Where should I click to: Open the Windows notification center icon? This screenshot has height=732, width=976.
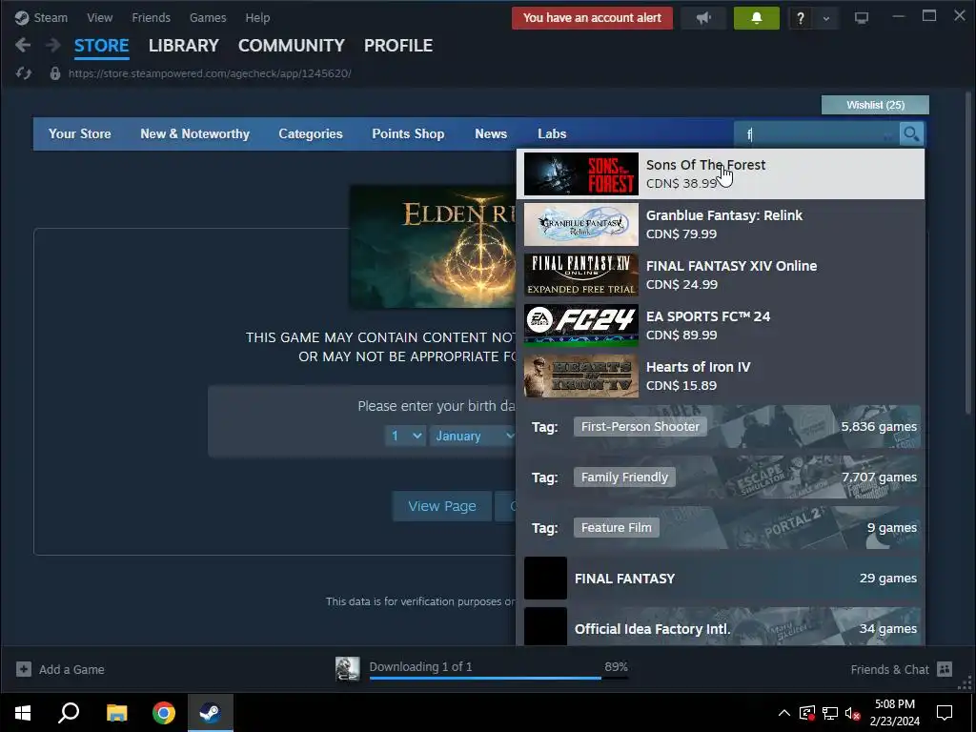click(945, 713)
